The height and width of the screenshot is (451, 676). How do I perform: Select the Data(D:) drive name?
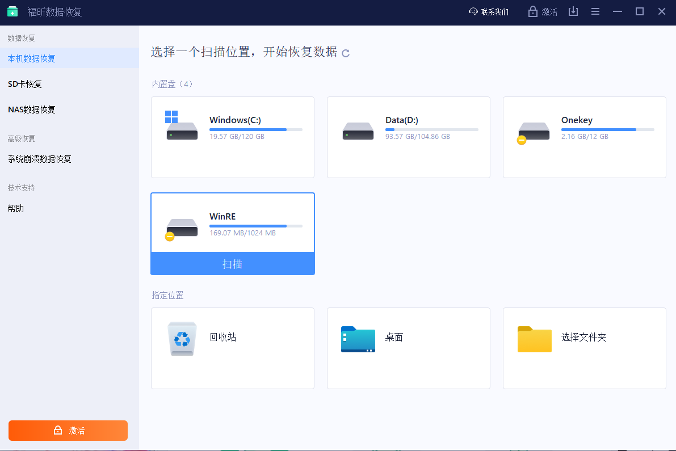click(402, 120)
